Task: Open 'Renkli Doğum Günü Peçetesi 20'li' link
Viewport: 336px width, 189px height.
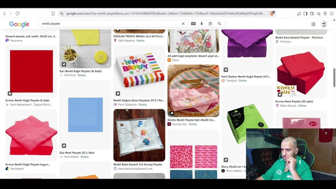Action: 139,100
